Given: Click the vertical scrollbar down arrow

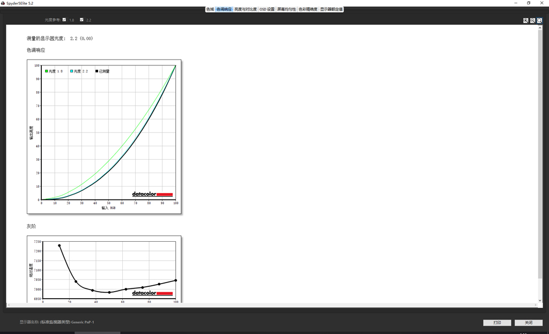Looking at the screenshot, I should click(540, 300).
